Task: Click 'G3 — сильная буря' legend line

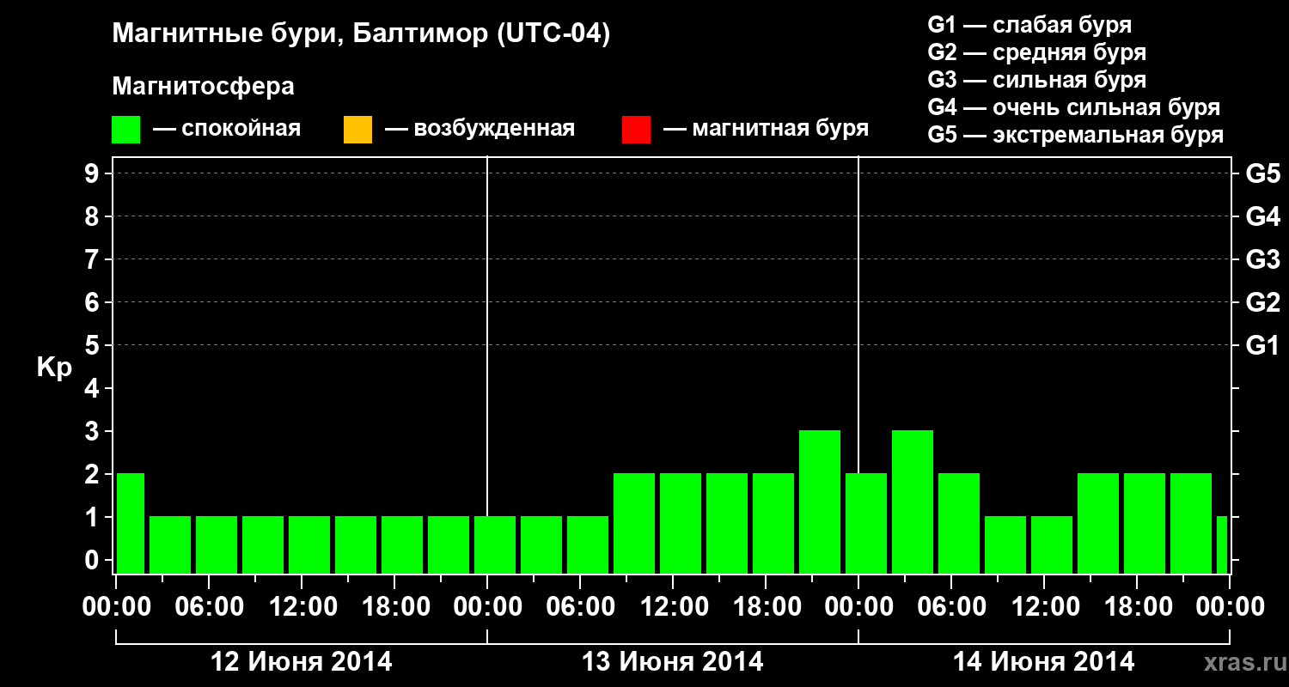Action: coord(1037,80)
